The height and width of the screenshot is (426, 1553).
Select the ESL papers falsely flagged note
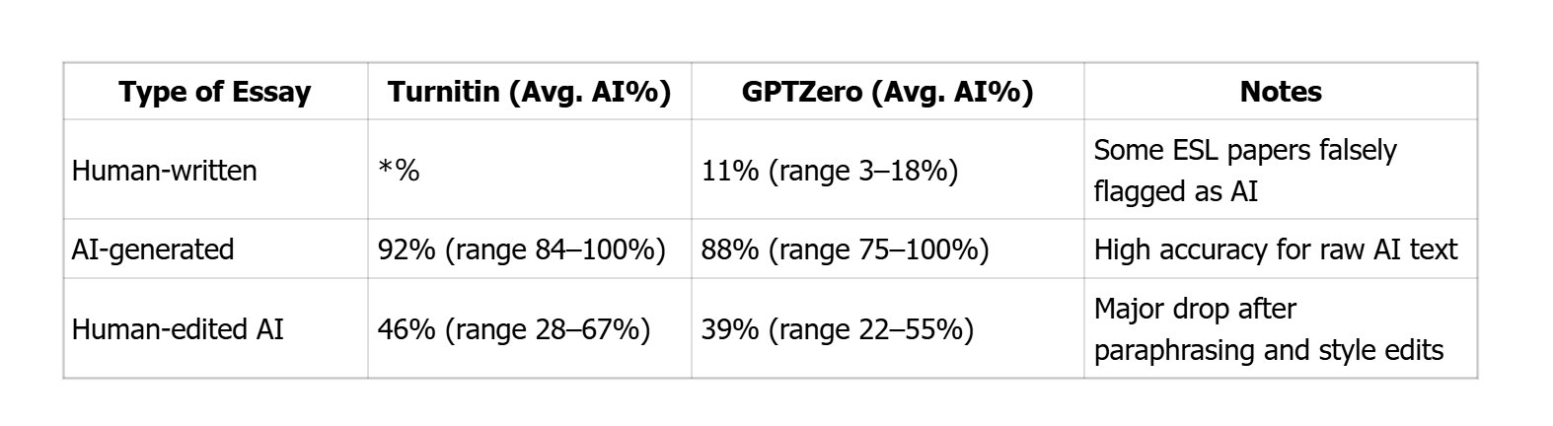pyautogui.click(x=1245, y=170)
